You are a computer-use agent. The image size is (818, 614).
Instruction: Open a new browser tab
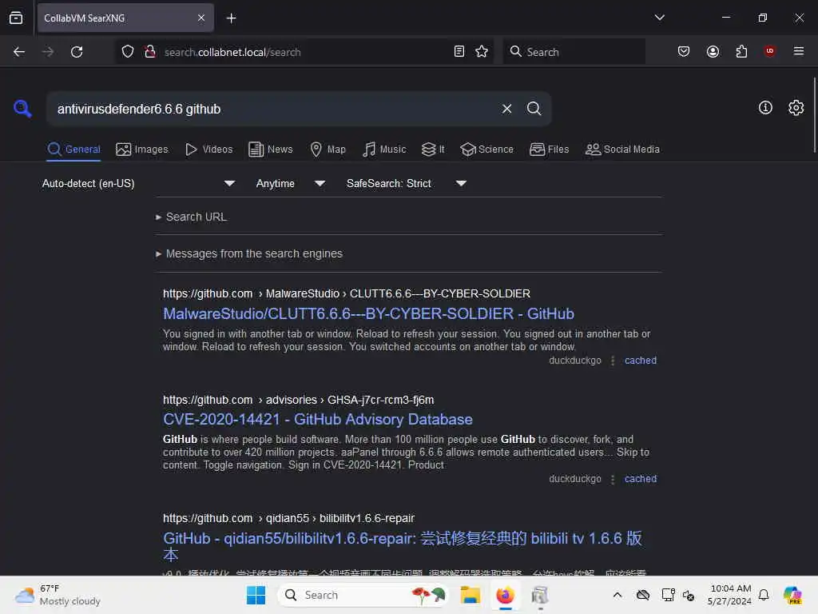pyautogui.click(x=231, y=18)
